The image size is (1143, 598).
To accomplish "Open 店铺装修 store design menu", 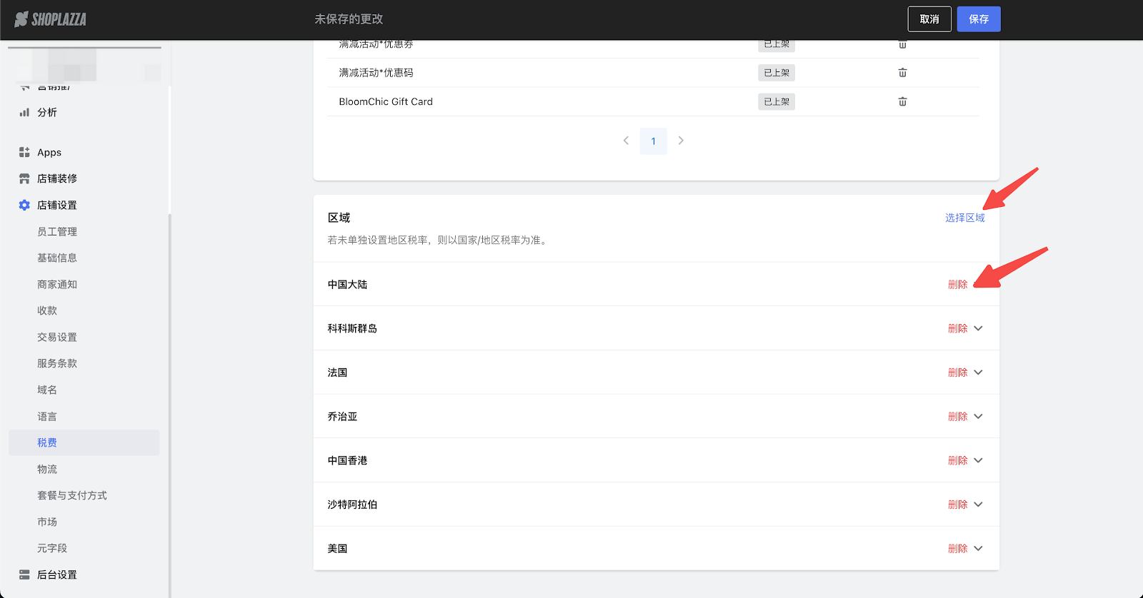I will coord(57,179).
